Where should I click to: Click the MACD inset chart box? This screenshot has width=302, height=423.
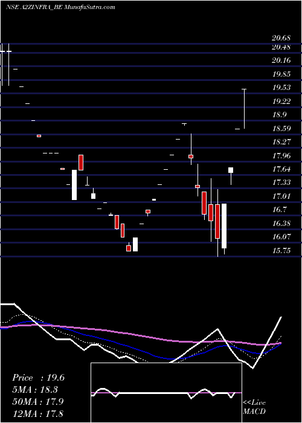(x=166, y=393)
